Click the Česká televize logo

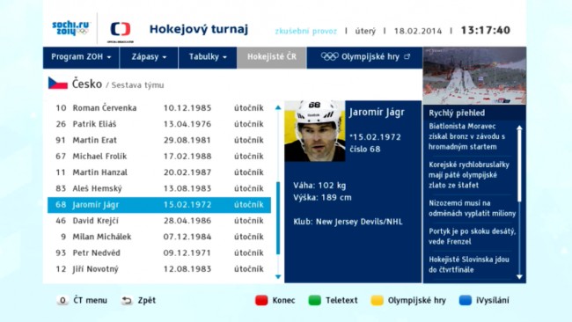[121, 30]
